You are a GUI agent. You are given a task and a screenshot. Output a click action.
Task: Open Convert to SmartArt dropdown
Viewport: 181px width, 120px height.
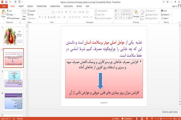click(103, 18)
